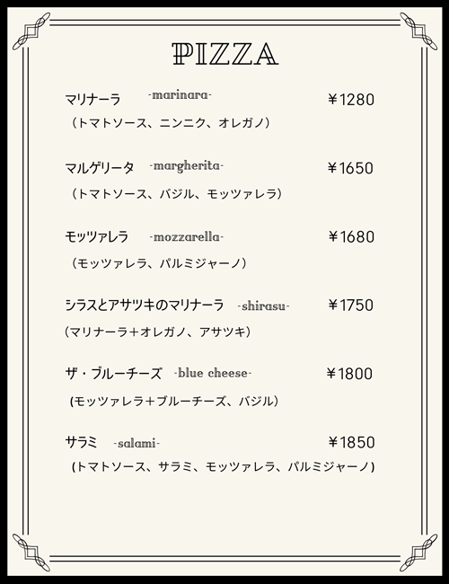
Task: Click the -mozzarella- English label
Action: click(x=187, y=237)
